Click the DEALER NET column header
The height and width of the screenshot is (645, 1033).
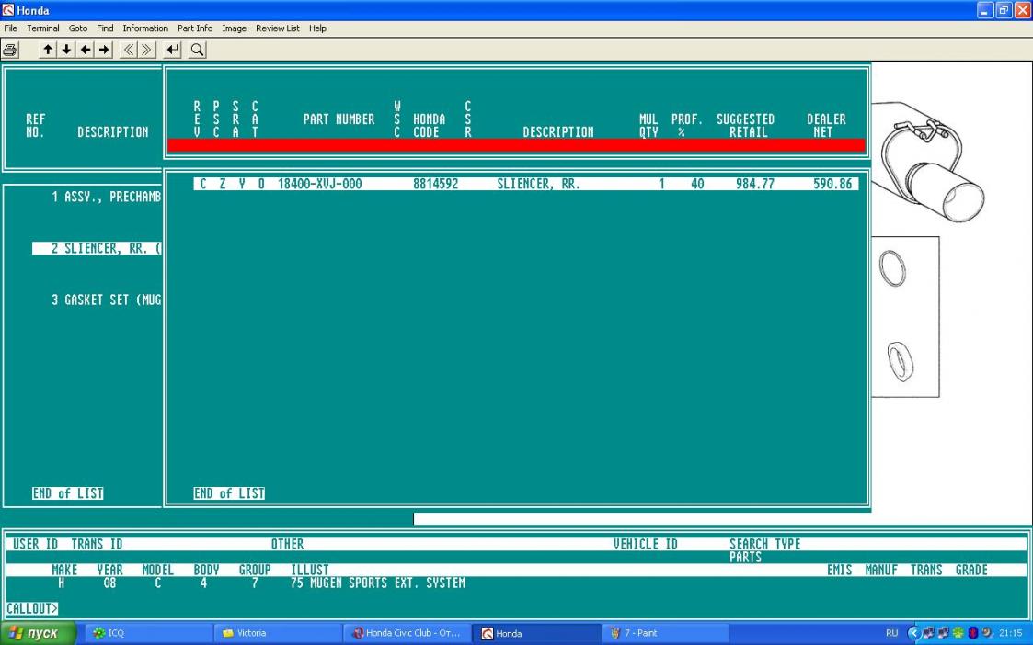point(826,125)
